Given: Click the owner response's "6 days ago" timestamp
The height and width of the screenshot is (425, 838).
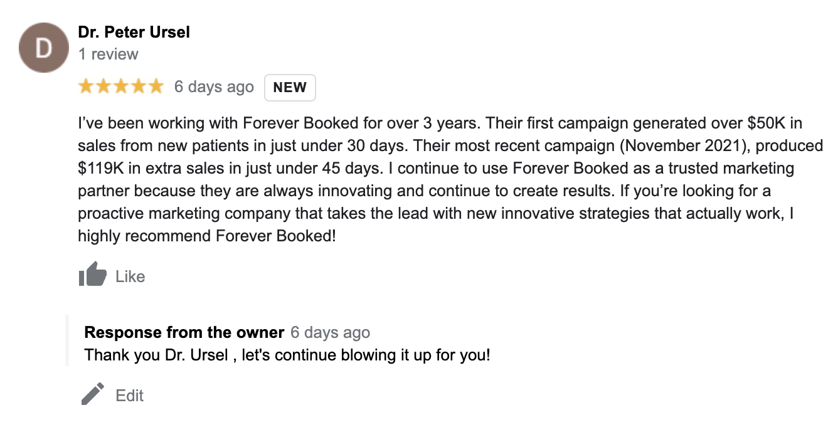Looking at the screenshot, I should [330, 332].
